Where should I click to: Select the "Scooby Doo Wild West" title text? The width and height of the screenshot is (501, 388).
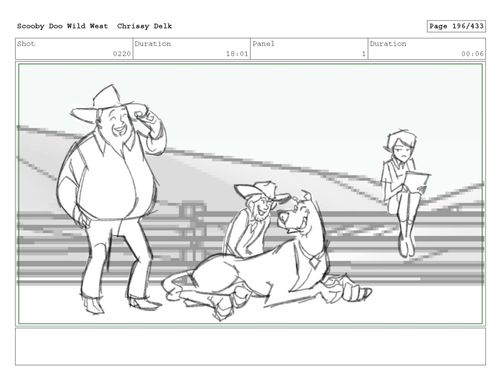point(62,26)
